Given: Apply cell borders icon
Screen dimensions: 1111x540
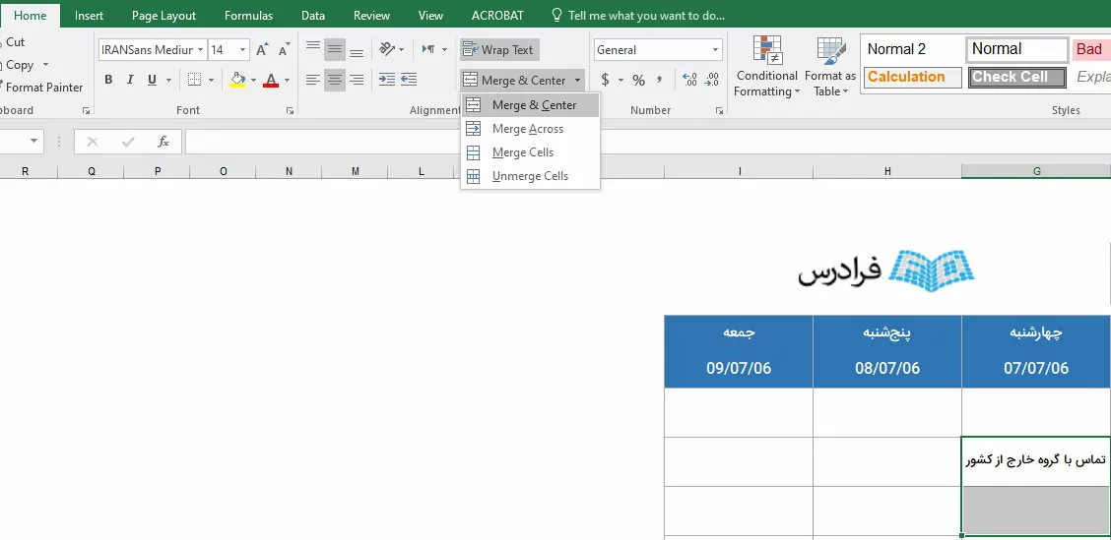Looking at the screenshot, I should (194, 80).
